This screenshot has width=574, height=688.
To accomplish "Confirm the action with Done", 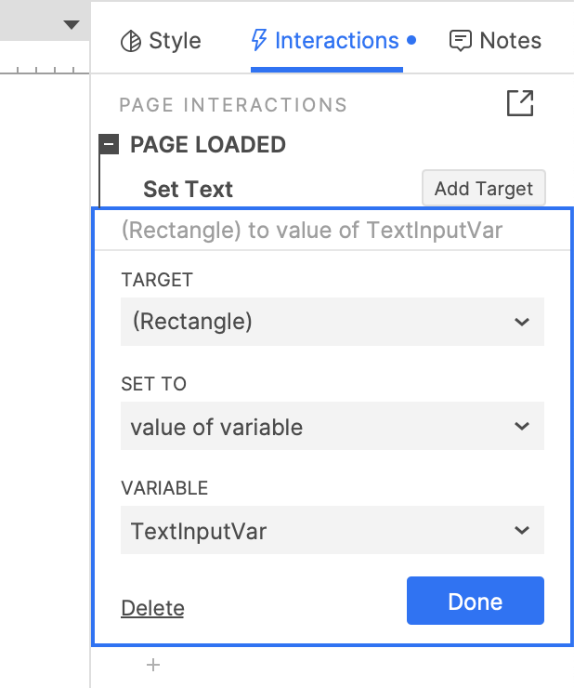I will point(475,602).
